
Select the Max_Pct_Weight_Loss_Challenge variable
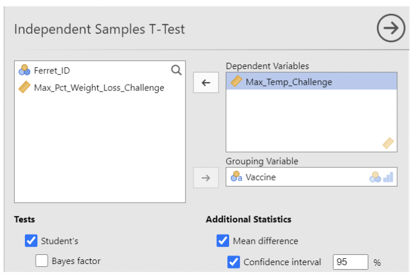click(99, 88)
